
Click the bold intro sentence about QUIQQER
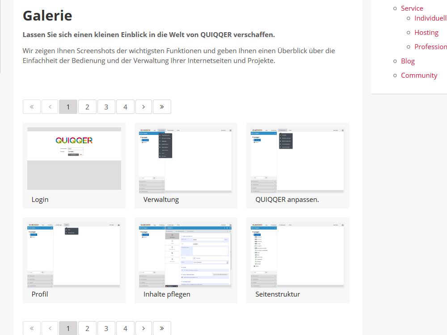tap(149, 35)
